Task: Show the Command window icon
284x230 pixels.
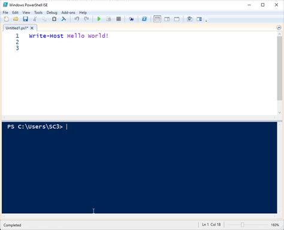Action: point(189,19)
